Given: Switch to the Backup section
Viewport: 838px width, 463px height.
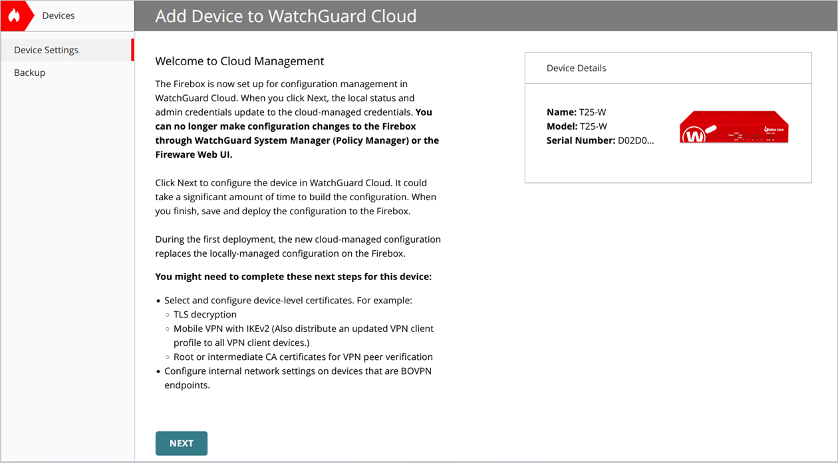Looking at the screenshot, I should coord(29,73).
